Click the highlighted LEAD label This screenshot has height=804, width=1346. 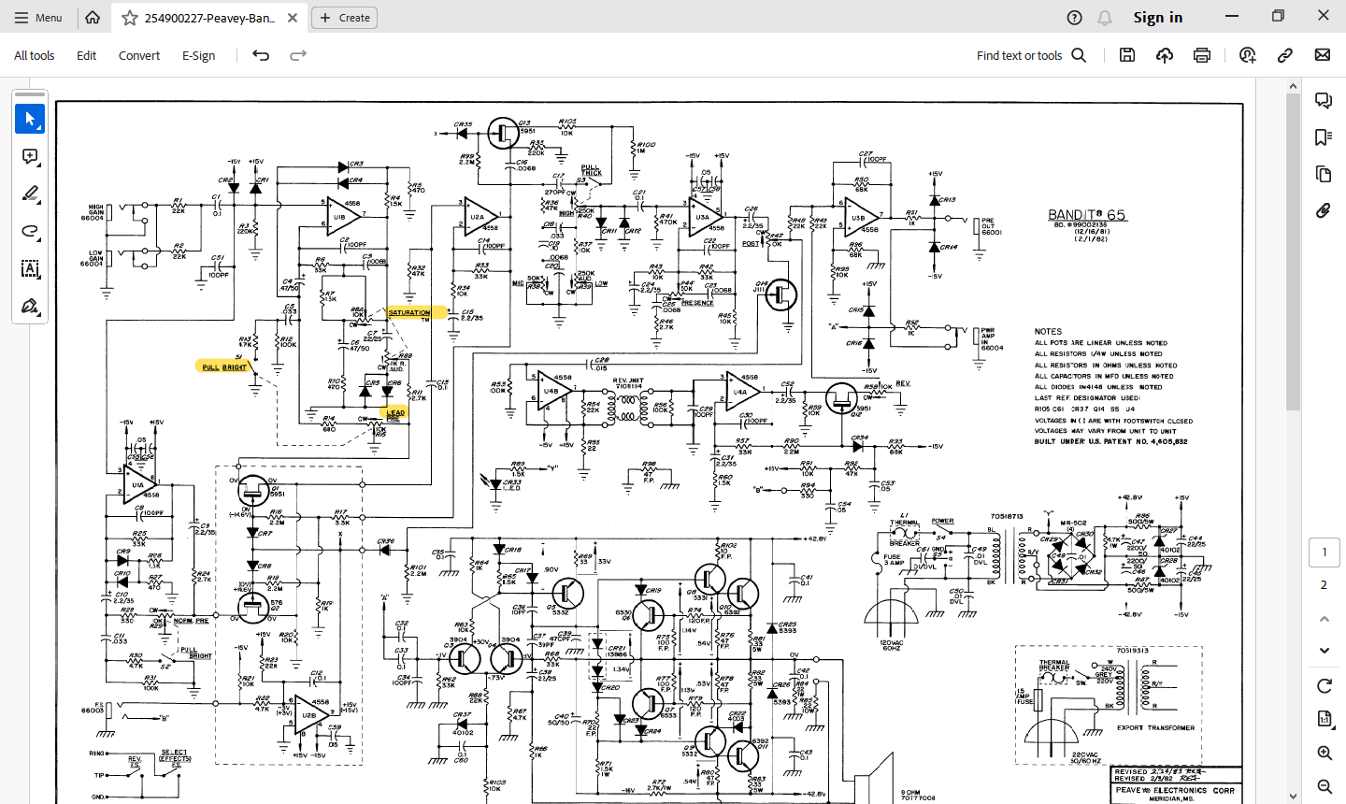395,412
